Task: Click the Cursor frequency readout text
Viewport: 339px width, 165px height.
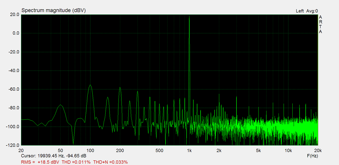Action: point(54,156)
